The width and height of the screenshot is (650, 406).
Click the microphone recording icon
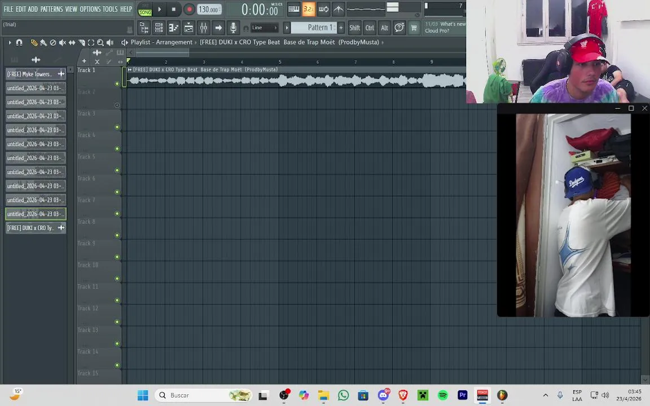pyautogui.click(x=234, y=28)
